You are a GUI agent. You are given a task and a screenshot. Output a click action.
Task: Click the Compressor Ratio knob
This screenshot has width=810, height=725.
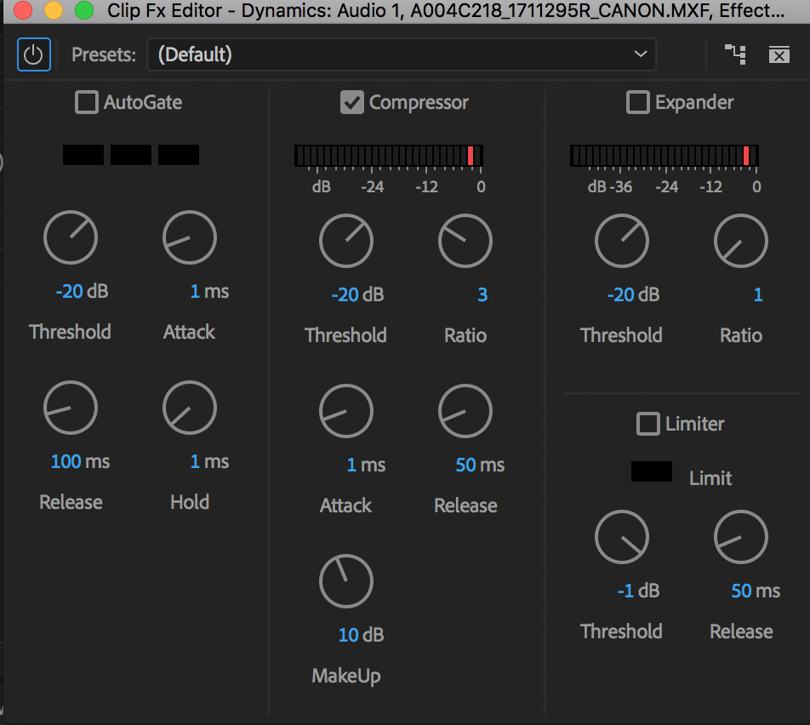(465, 241)
